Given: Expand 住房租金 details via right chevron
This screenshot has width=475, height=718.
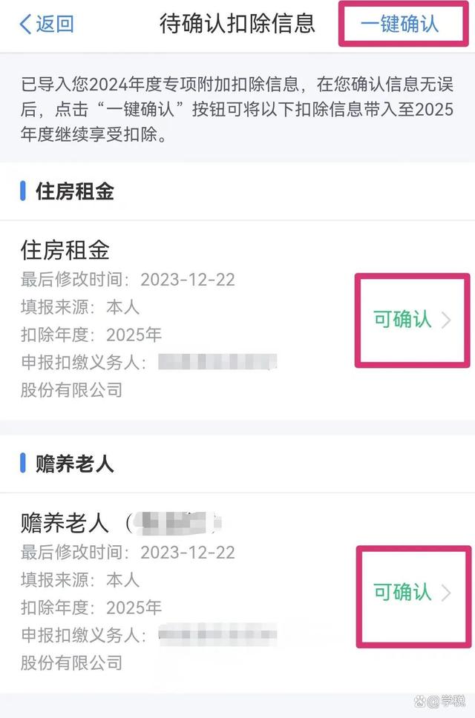Looking at the screenshot, I should click(x=446, y=320).
